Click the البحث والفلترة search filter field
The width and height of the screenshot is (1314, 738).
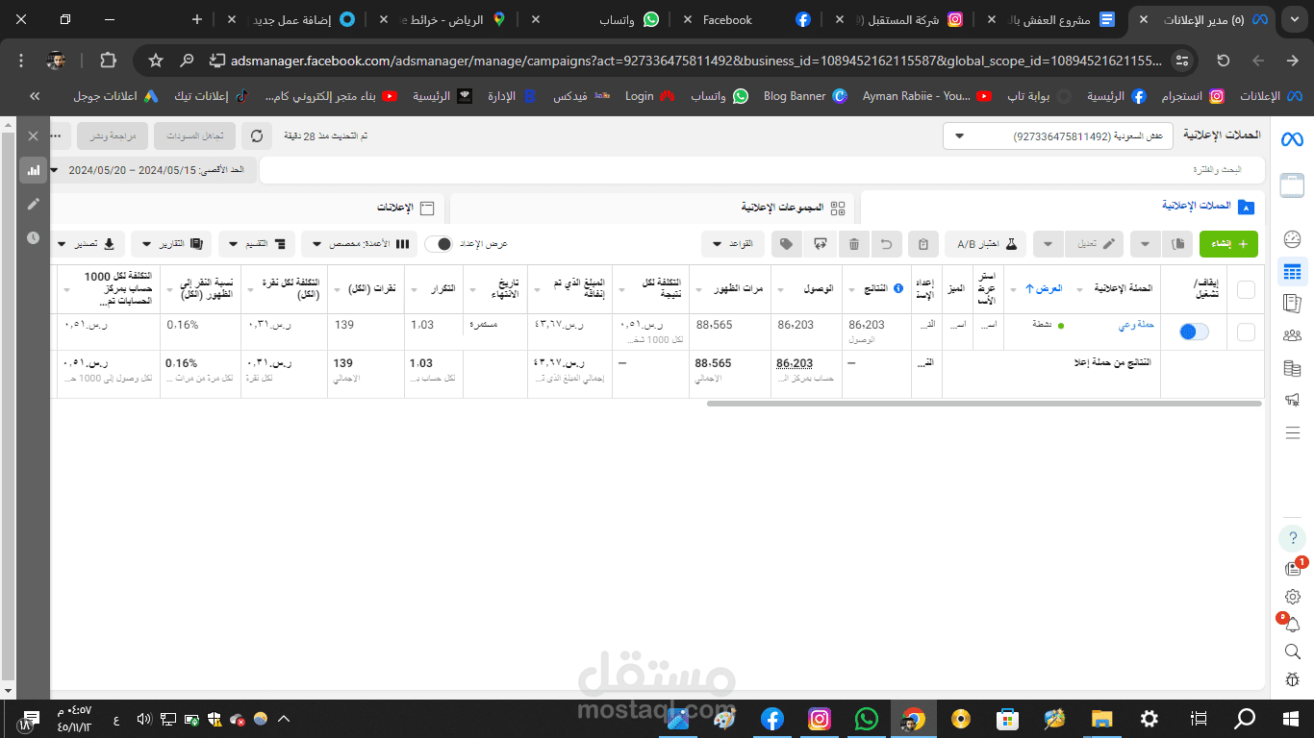(762, 170)
